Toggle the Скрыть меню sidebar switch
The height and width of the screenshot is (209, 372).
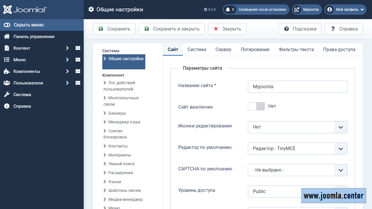click(x=7, y=25)
